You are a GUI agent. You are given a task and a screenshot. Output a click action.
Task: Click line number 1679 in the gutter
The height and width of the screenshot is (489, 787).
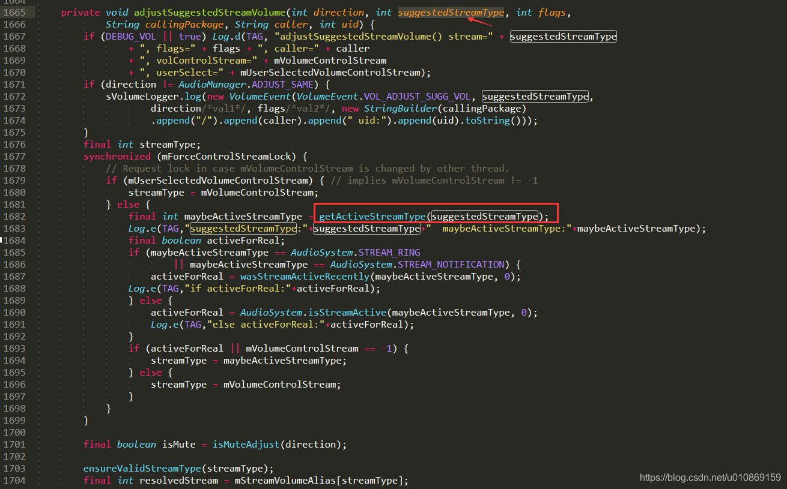click(14, 181)
